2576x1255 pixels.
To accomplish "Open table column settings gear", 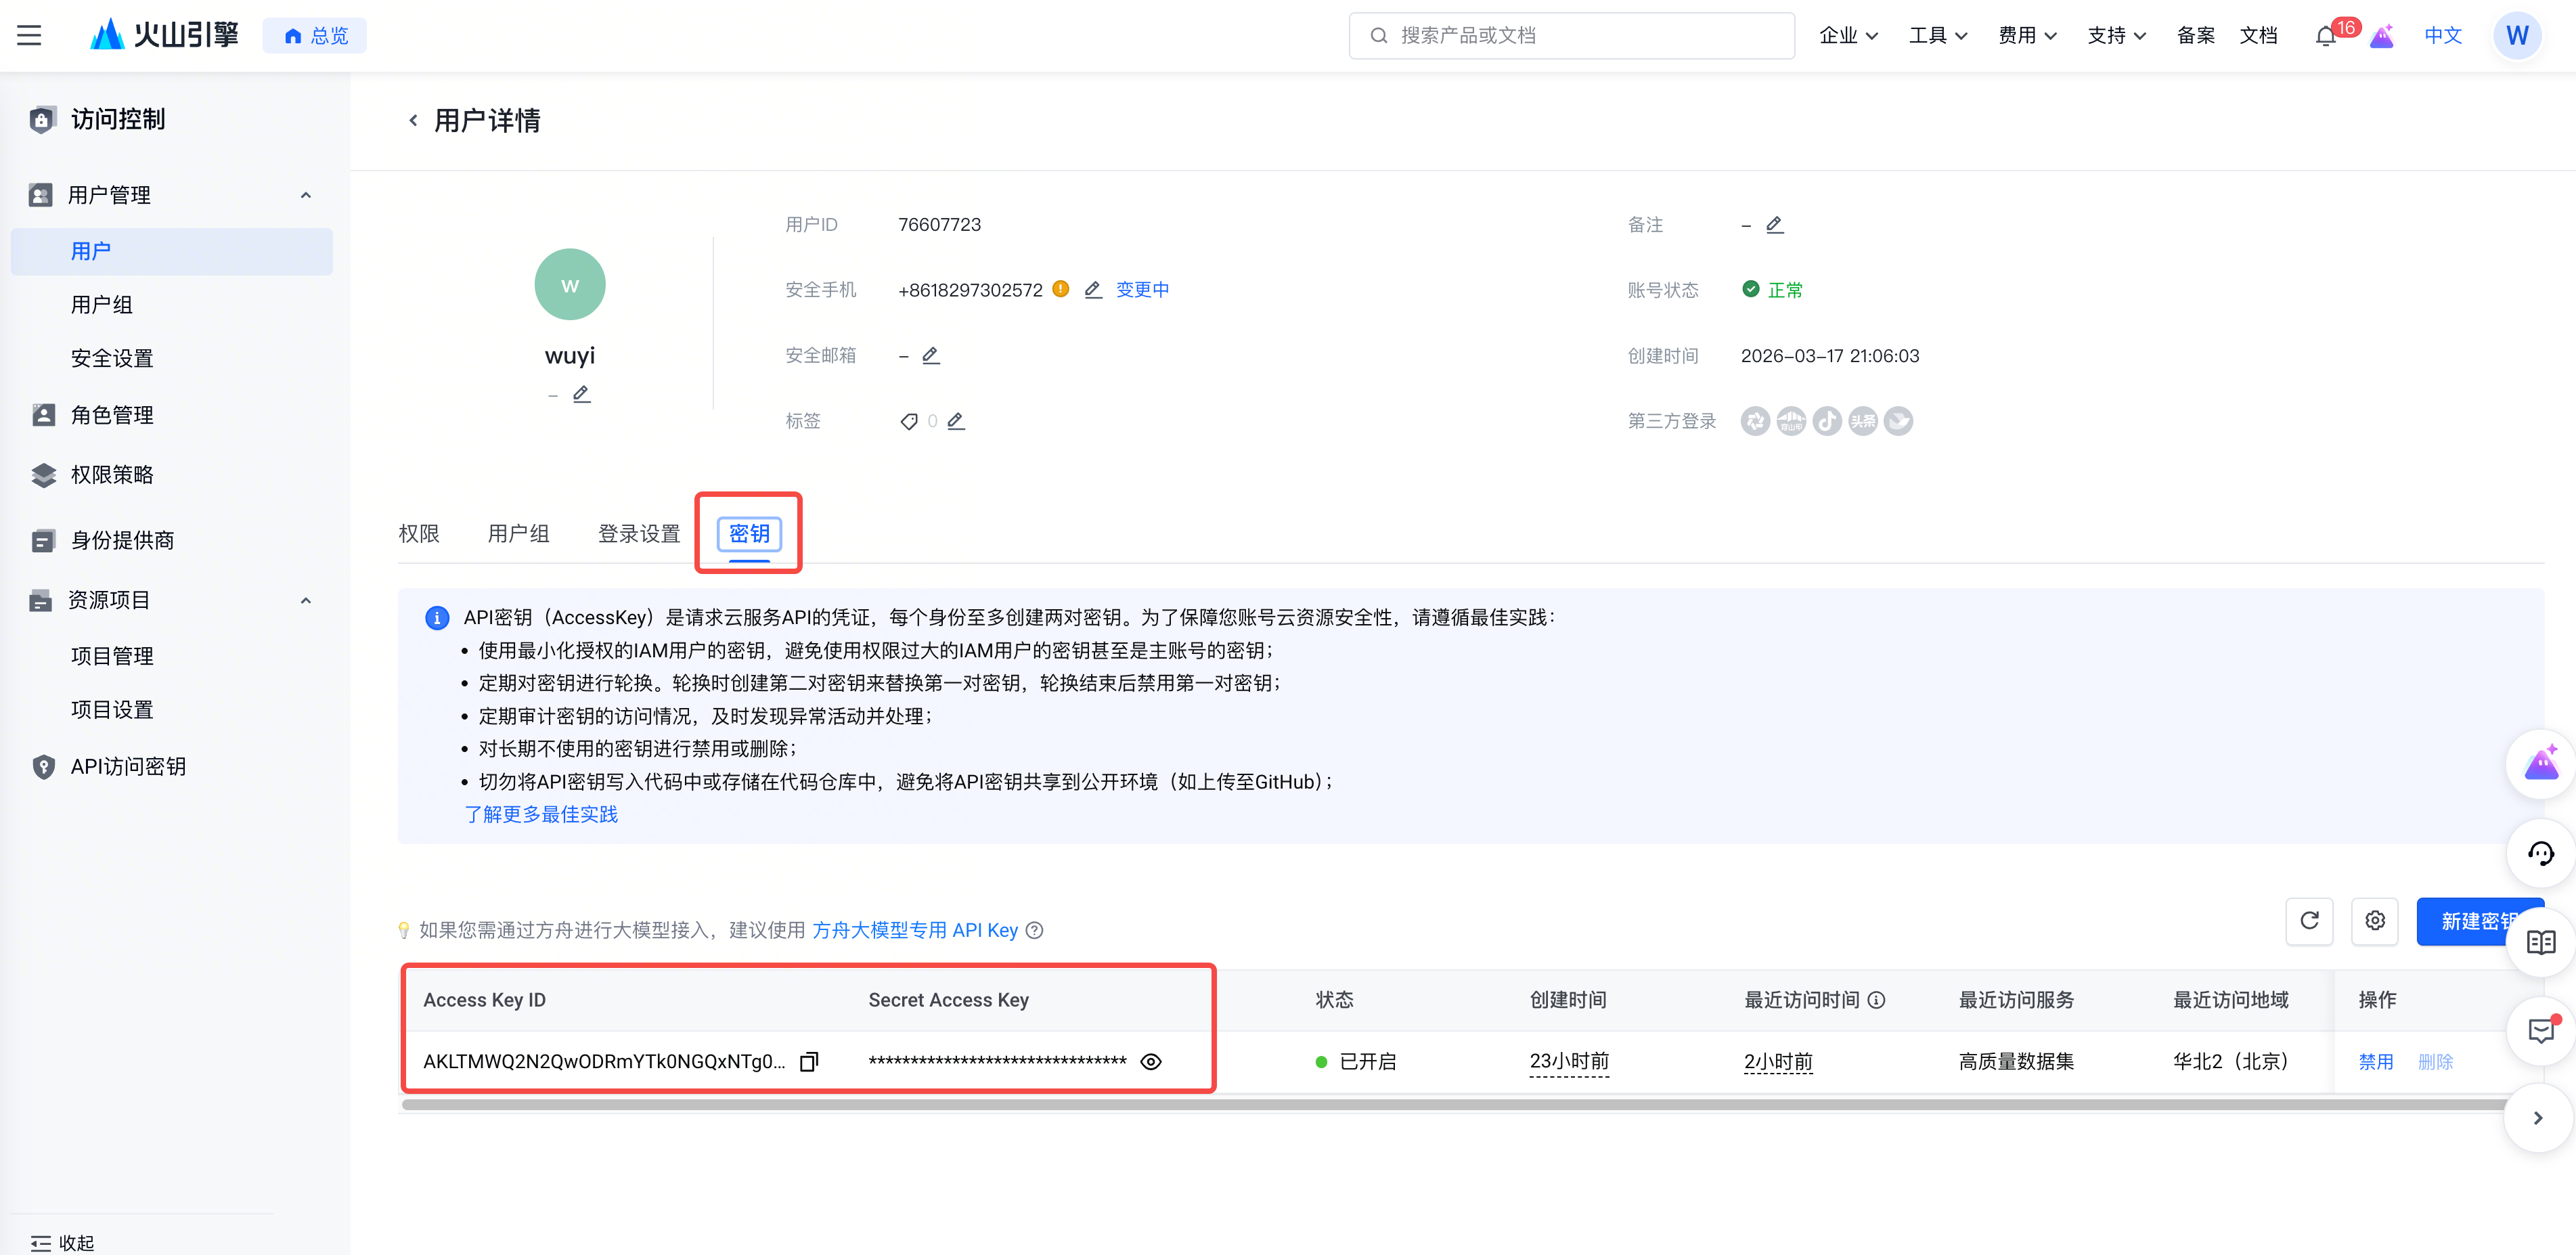I will (x=2375, y=920).
